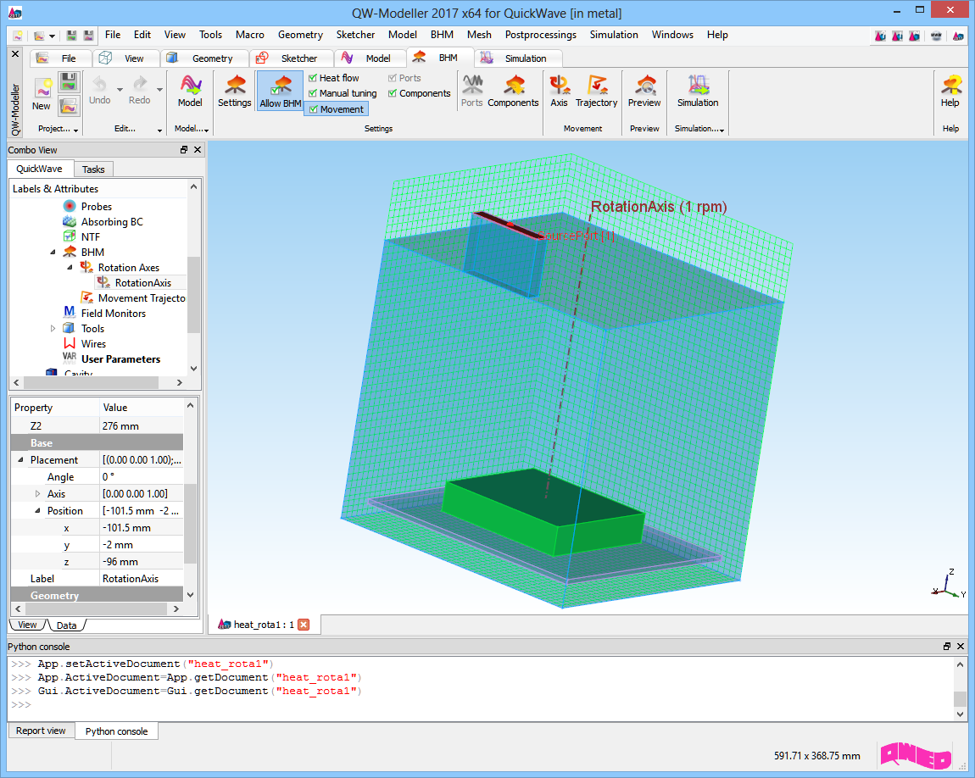Click the Angle value field

pyautogui.click(x=142, y=476)
